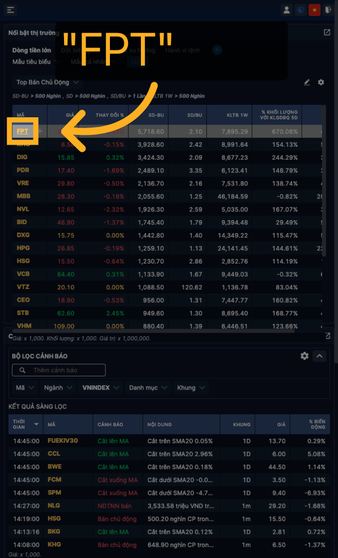Open the STB ticker
This screenshot has height=558, width=338.
pos(23,313)
